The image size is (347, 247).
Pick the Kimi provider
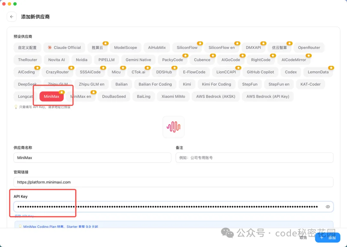click(x=187, y=84)
